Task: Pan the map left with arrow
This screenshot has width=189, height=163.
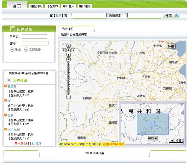Action: click(x=64, y=50)
